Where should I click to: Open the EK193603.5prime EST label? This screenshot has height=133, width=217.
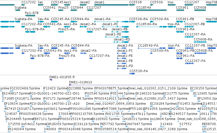pos(106,119)
